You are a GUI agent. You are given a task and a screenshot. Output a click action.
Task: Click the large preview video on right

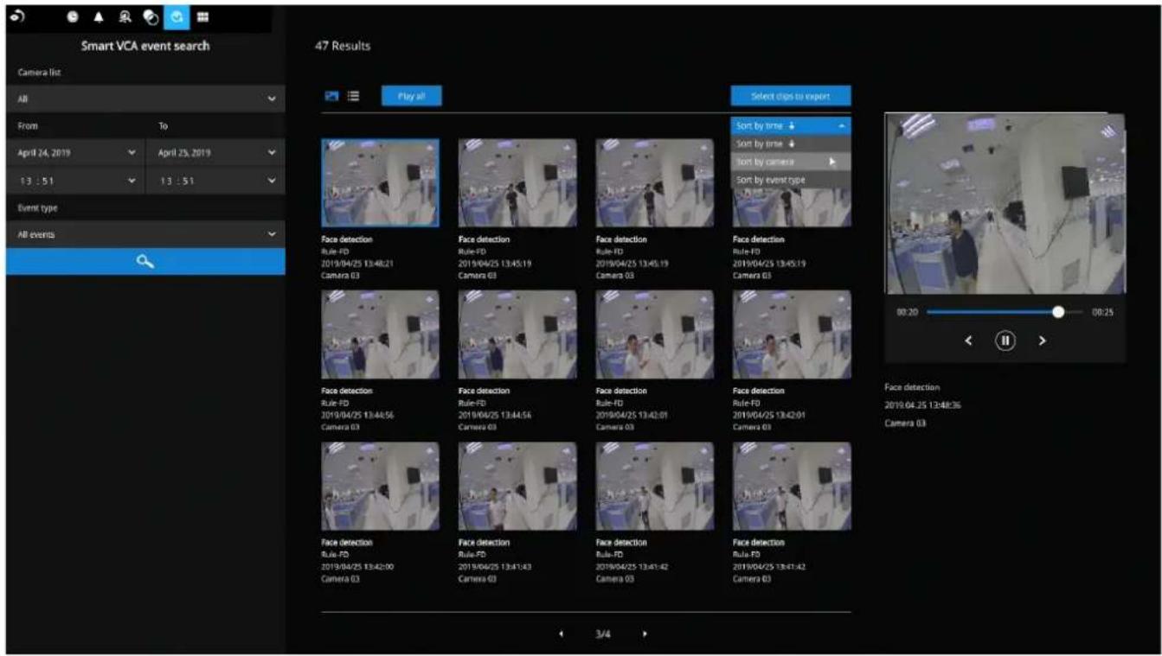click(x=1005, y=204)
